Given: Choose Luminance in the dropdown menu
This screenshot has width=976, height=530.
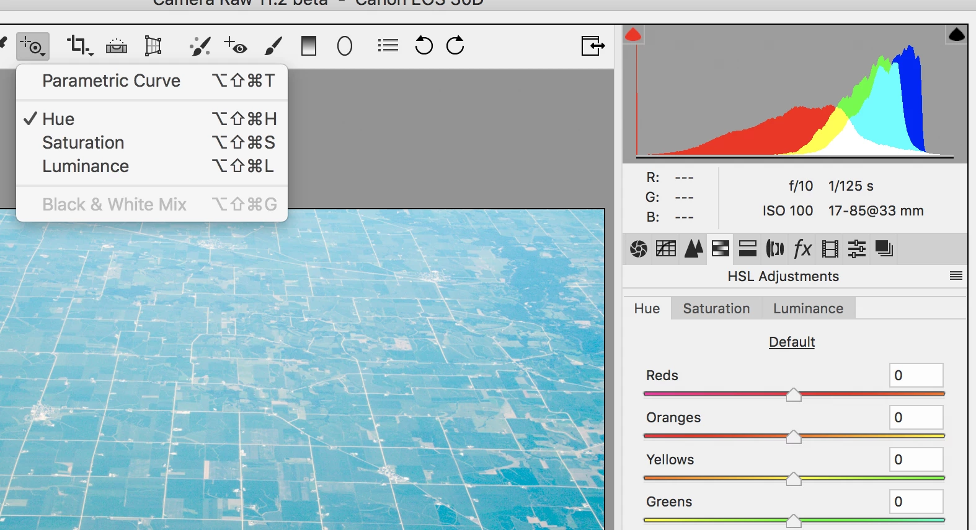Looking at the screenshot, I should pos(152,166).
